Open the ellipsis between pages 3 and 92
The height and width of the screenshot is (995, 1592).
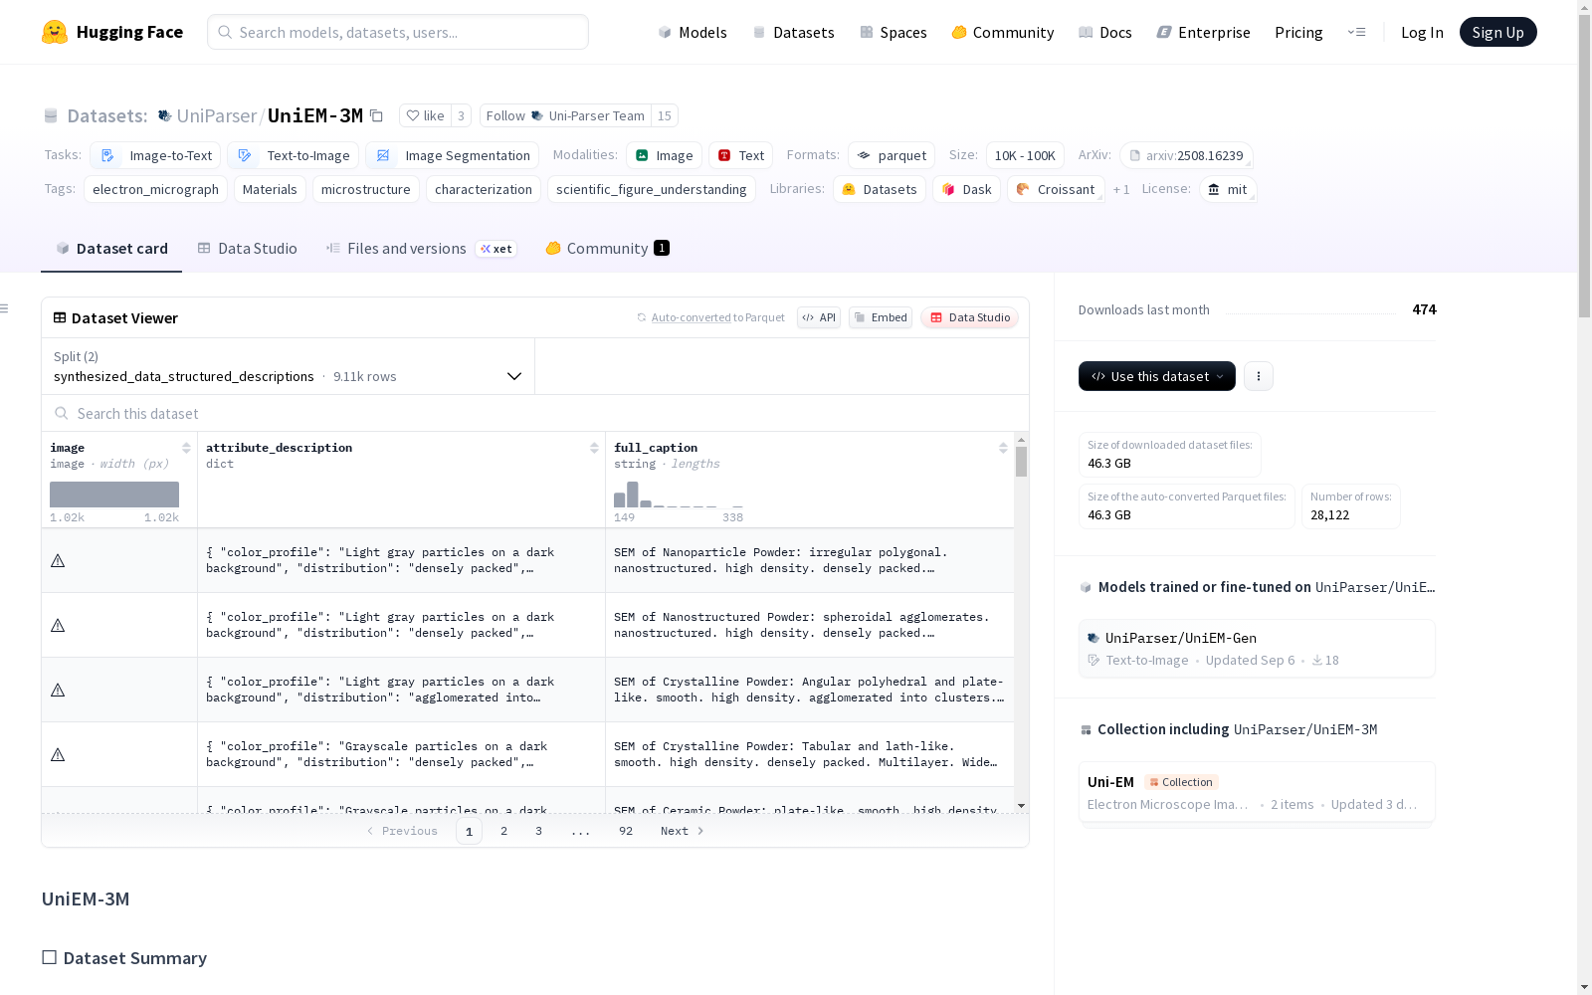click(581, 831)
